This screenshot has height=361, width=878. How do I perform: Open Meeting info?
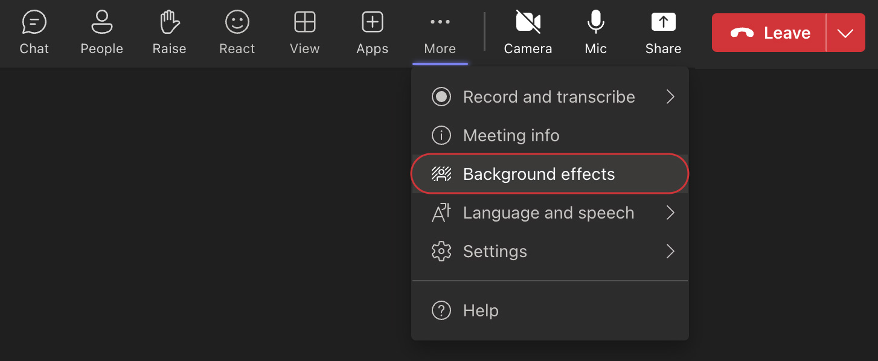tap(511, 135)
